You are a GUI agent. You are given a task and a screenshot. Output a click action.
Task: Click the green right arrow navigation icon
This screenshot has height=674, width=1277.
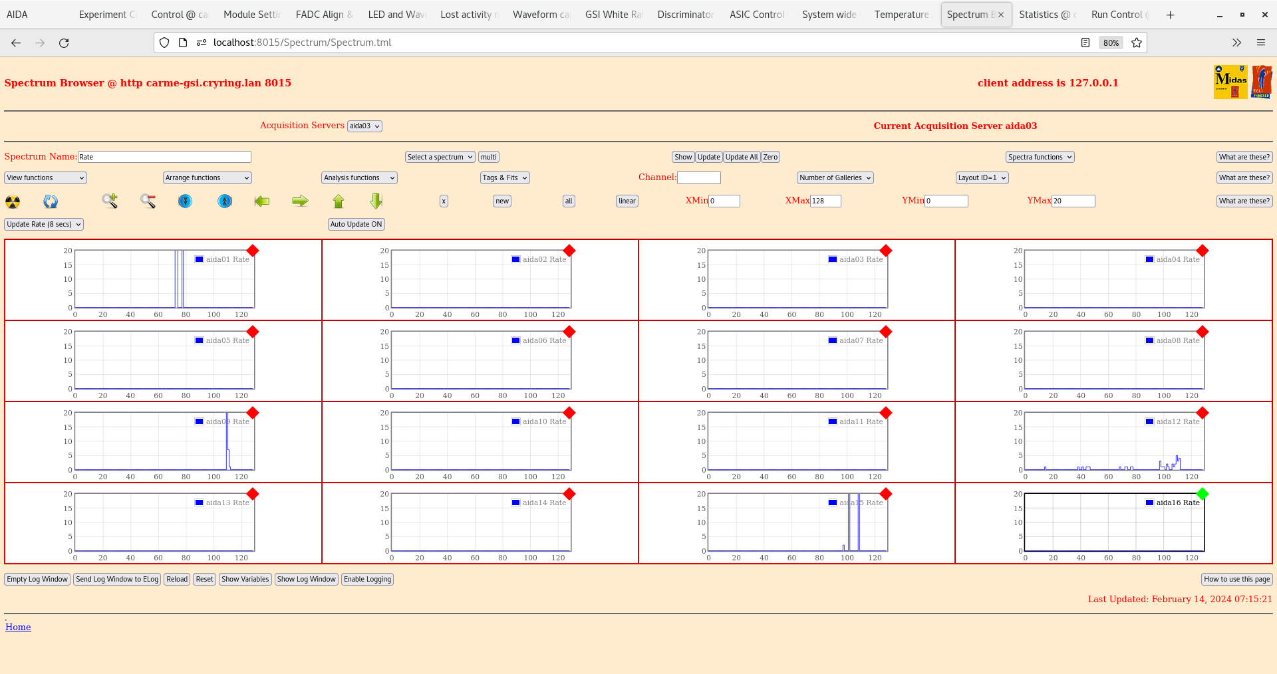pyautogui.click(x=300, y=201)
